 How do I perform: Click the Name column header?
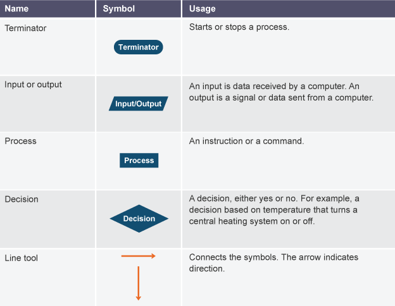coord(47,9)
